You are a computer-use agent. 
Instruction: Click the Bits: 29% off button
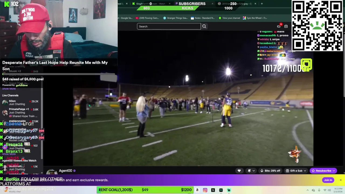point(270,171)
